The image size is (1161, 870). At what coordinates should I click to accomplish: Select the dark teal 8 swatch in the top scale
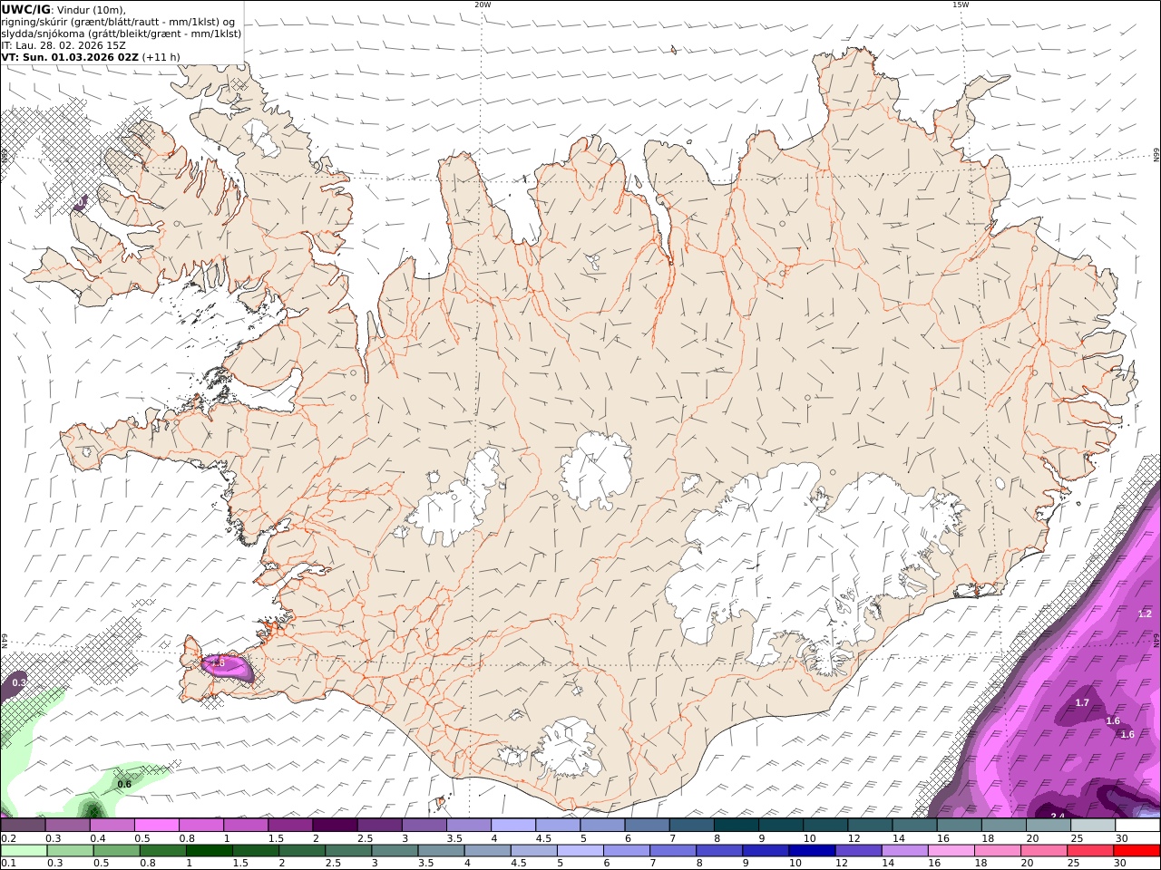coord(736,826)
